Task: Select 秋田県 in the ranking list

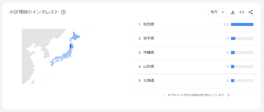Action: (149, 24)
